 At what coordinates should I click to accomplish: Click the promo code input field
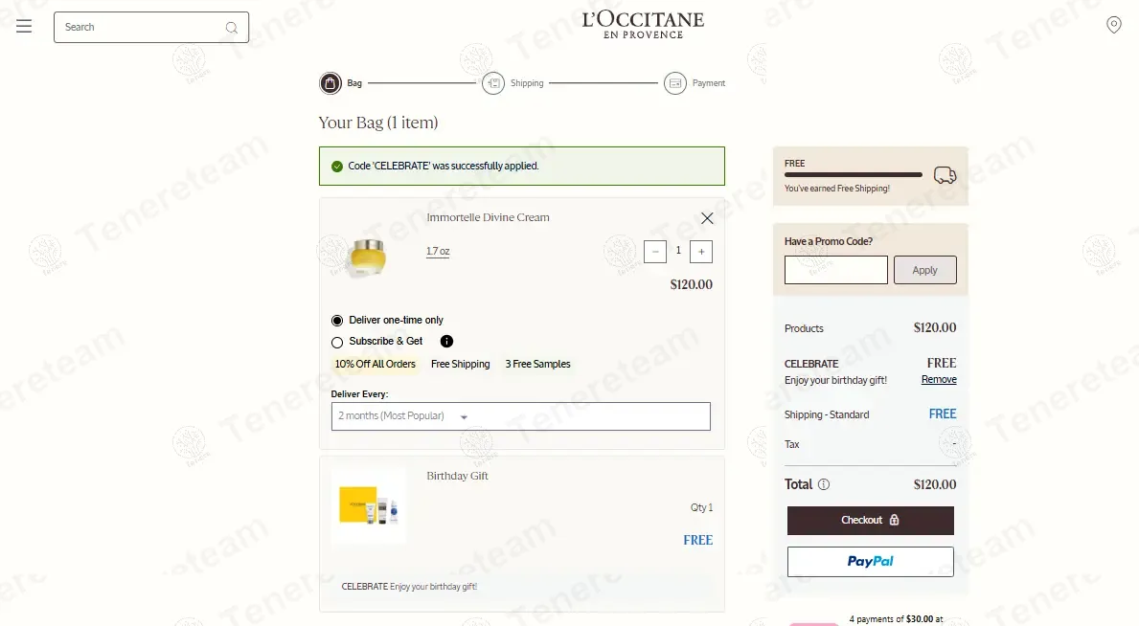click(x=836, y=269)
